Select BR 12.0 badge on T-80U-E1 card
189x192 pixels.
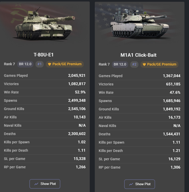25,64
